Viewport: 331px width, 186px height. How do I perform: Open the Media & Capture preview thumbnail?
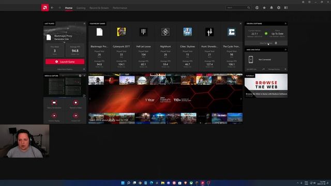point(65,87)
